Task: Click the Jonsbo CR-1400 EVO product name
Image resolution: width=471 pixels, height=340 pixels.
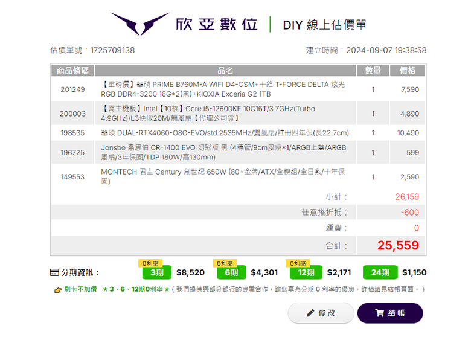Action: (x=224, y=152)
